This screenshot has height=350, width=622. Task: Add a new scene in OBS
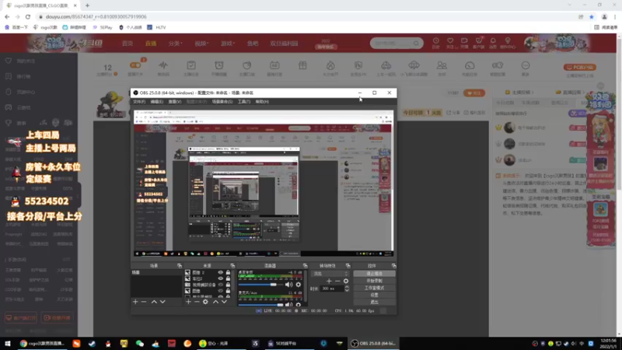pos(135,302)
